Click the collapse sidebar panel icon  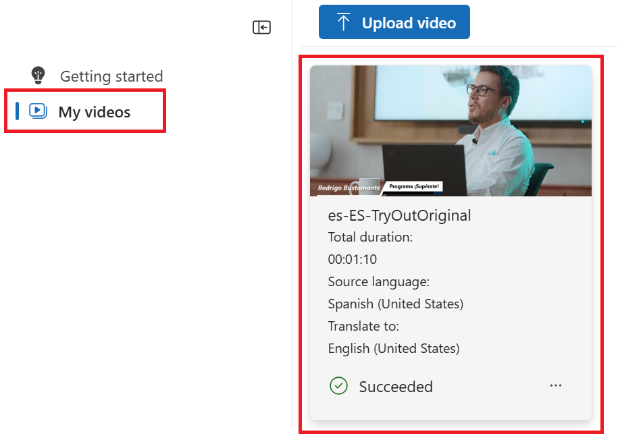click(261, 27)
